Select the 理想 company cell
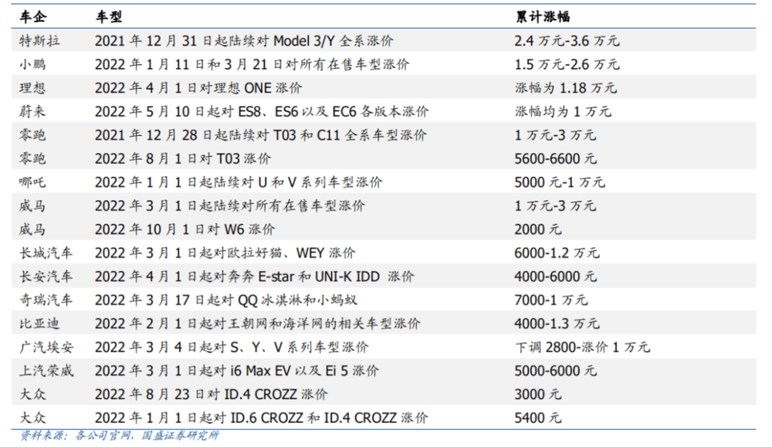772x447 pixels. (x=33, y=88)
